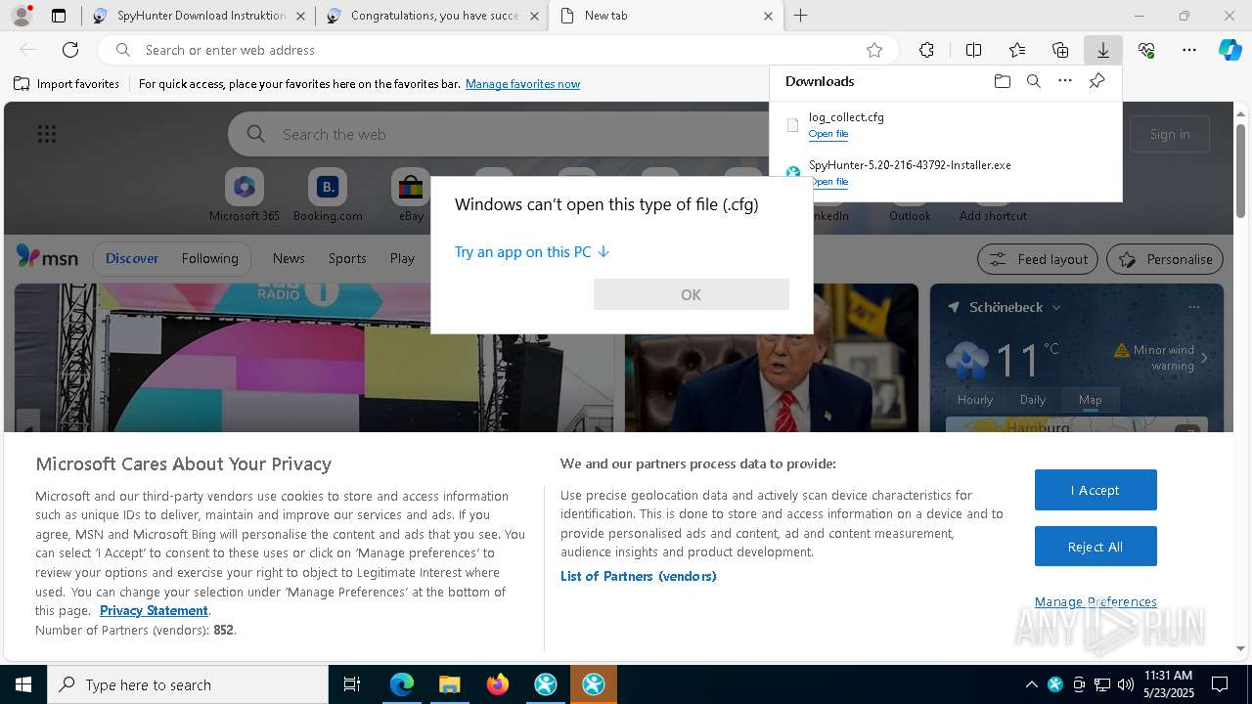Open Task View on the taskbar
1252x704 pixels.
point(352,684)
